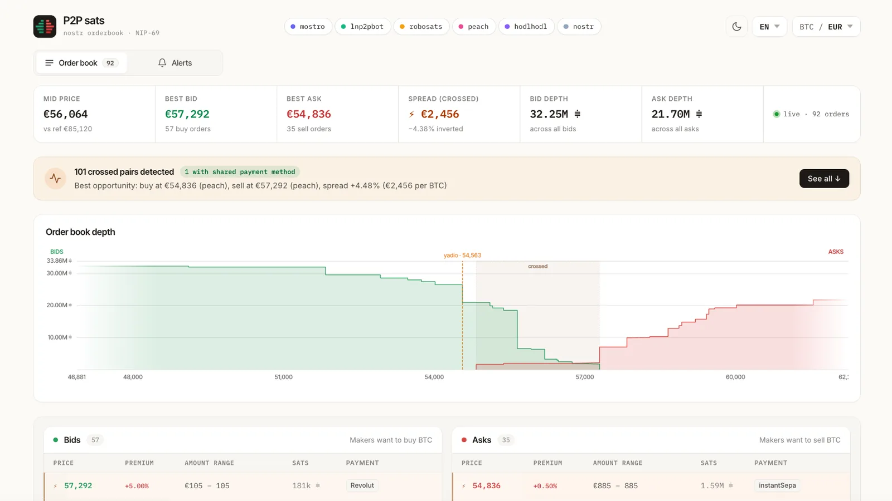Toggle the nostr source filter

(x=579, y=27)
